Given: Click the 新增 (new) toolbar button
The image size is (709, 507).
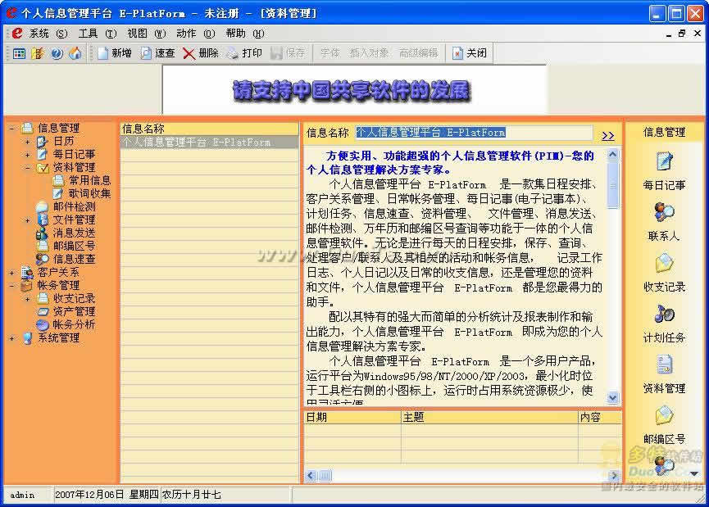Looking at the screenshot, I should pyautogui.click(x=115, y=53).
